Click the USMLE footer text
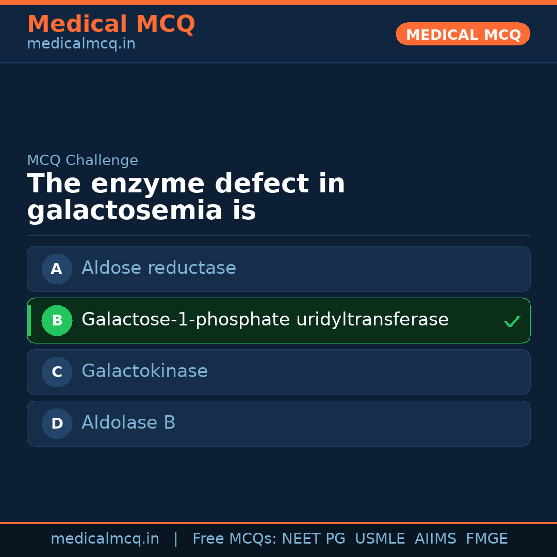The image size is (557, 557). pyautogui.click(x=380, y=539)
